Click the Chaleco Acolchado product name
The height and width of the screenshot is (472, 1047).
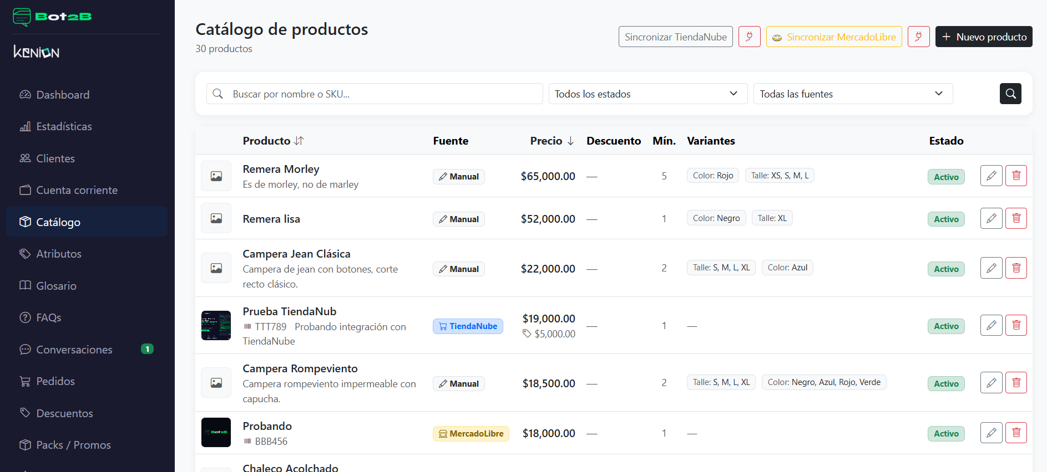[x=290, y=467]
